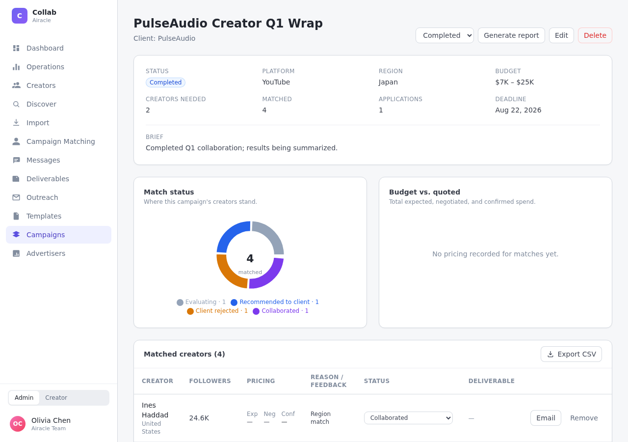Viewport: 628px width, 442px height.
Task: Email Ines Haddad
Action: tap(546, 418)
